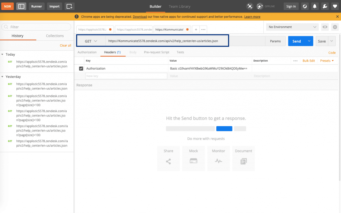Collapse the Today history group
Viewport: 341px width, 213px height.
click(2, 54)
